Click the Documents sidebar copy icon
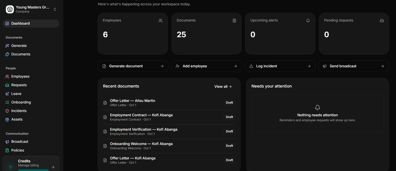396x171 pixels. tap(7, 54)
